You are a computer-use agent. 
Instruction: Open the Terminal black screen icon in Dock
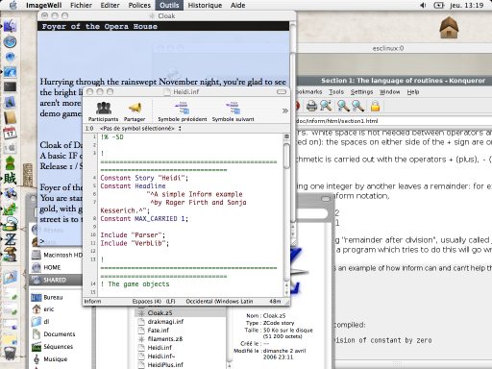10,86
